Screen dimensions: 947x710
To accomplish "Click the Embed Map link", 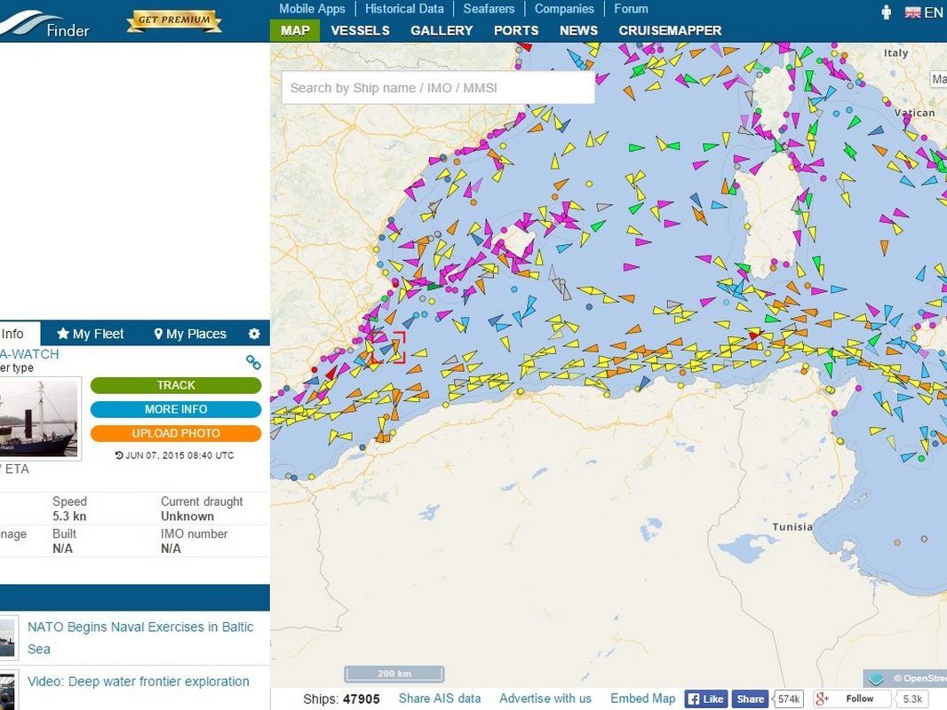I will (x=642, y=698).
